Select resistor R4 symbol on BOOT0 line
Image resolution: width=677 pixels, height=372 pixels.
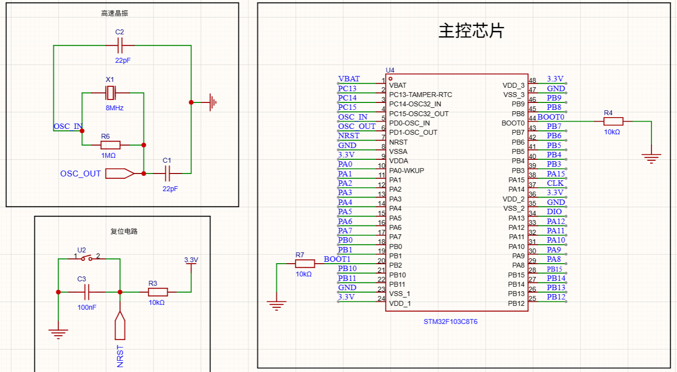[613, 122]
